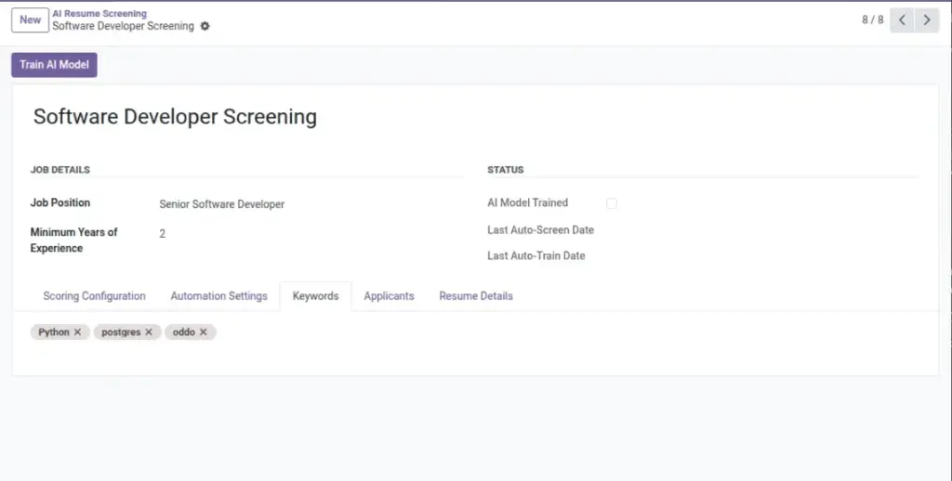952x481 pixels.
Task: Open the Job Position dropdown field
Action: [311, 204]
